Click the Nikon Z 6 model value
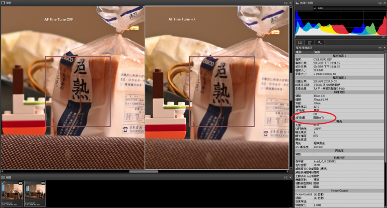Viewport: 387px width, 208px height. pos(319,96)
